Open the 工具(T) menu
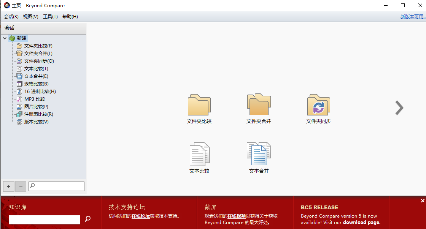 (50, 17)
